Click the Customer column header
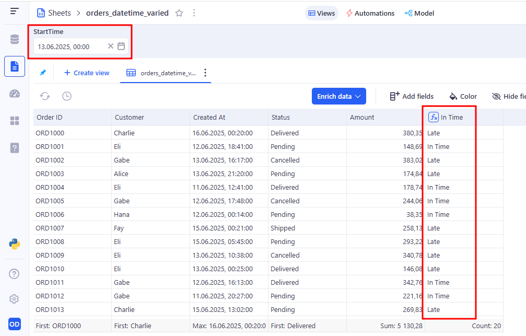 pyautogui.click(x=150, y=117)
